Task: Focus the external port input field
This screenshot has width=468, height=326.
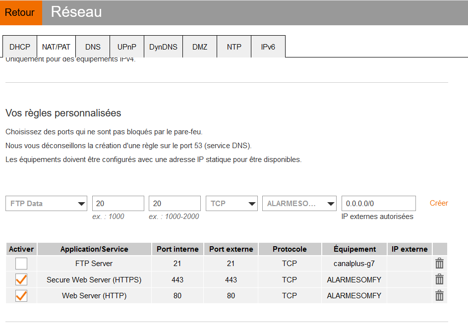Action: [x=175, y=204]
